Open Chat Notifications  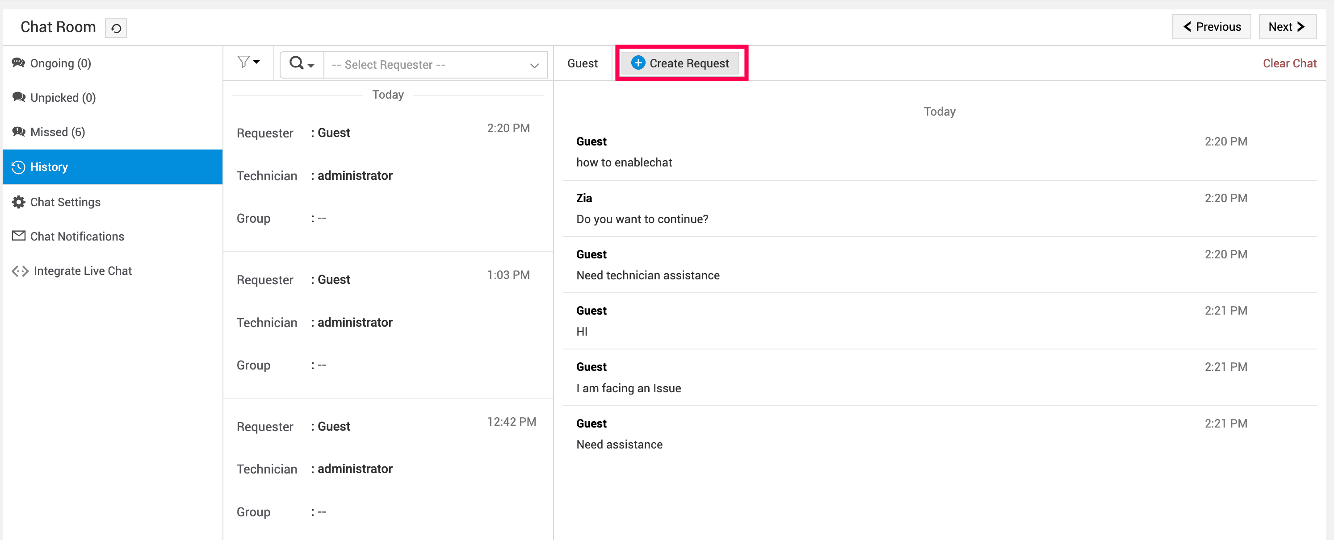click(113, 237)
